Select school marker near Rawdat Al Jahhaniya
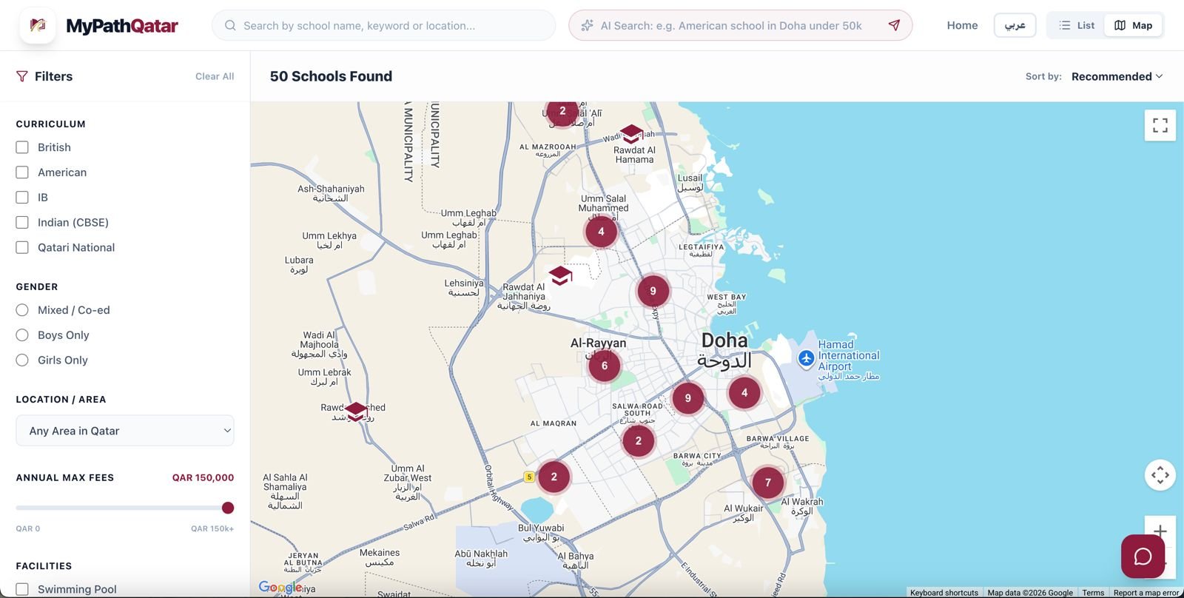Viewport: 1184px width, 598px height. [560, 275]
